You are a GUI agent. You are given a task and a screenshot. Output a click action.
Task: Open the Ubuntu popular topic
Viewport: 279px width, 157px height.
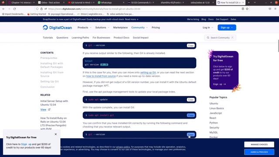point(214,103)
